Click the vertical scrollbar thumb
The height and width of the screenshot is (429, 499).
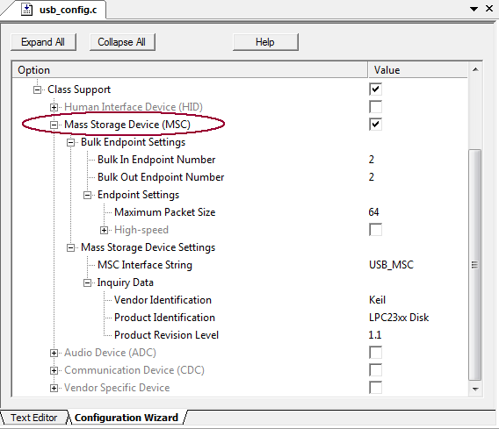[x=475, y=265]
